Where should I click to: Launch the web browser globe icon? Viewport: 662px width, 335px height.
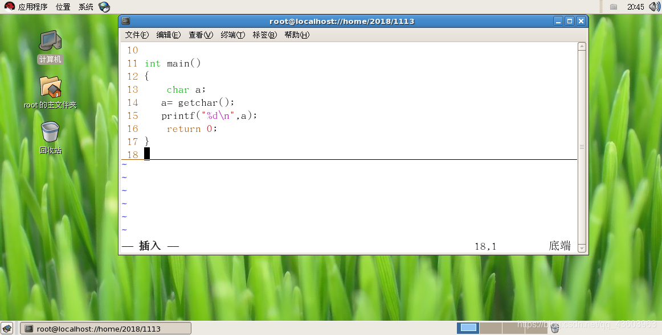[104, 7]
